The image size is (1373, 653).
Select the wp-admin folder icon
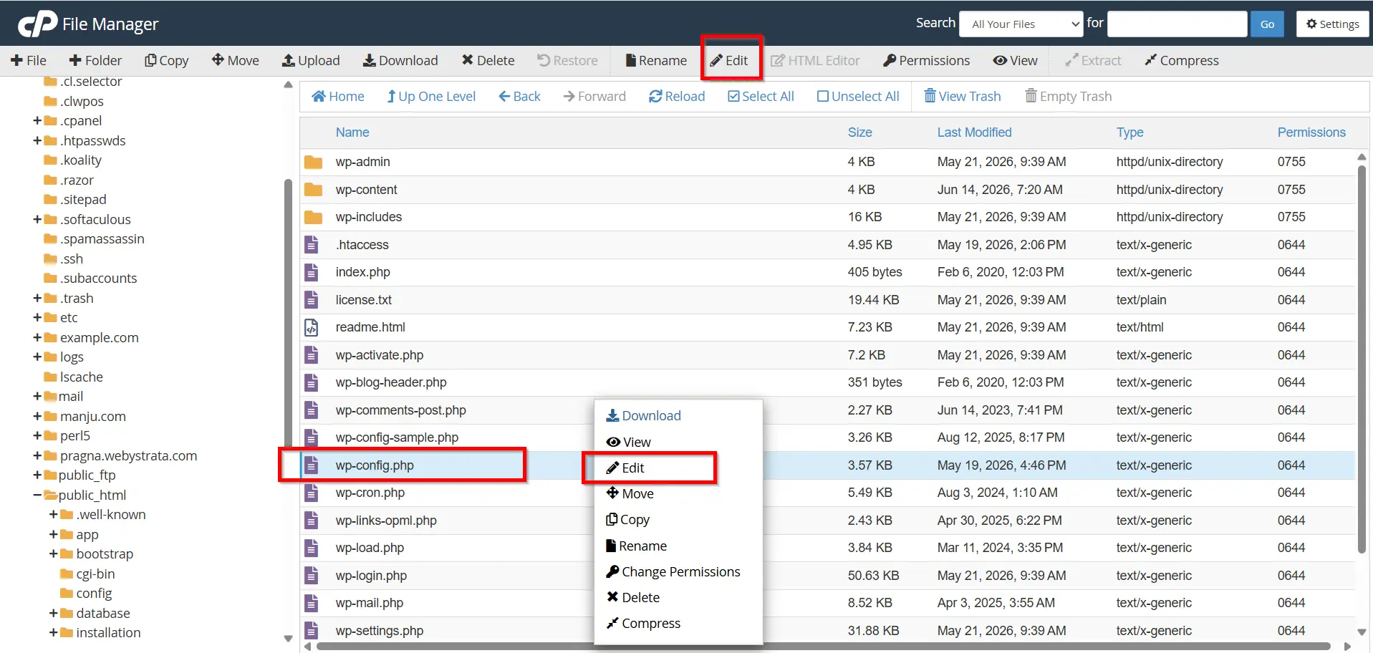click(313, 163)
